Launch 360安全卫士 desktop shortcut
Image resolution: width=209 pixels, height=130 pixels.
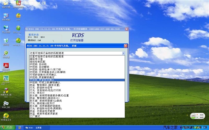(x=6, y=117)
